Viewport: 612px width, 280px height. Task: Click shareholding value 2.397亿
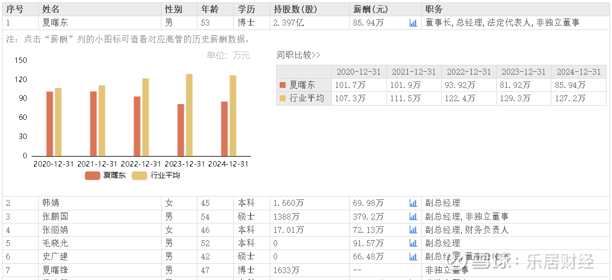coord(289,23)
